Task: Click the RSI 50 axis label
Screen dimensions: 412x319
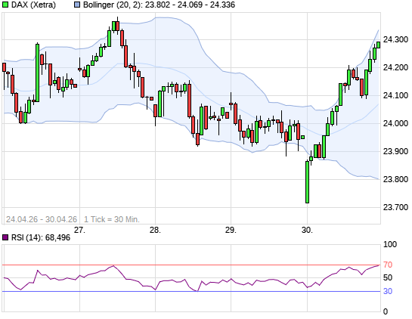Action: coord(388,277)
